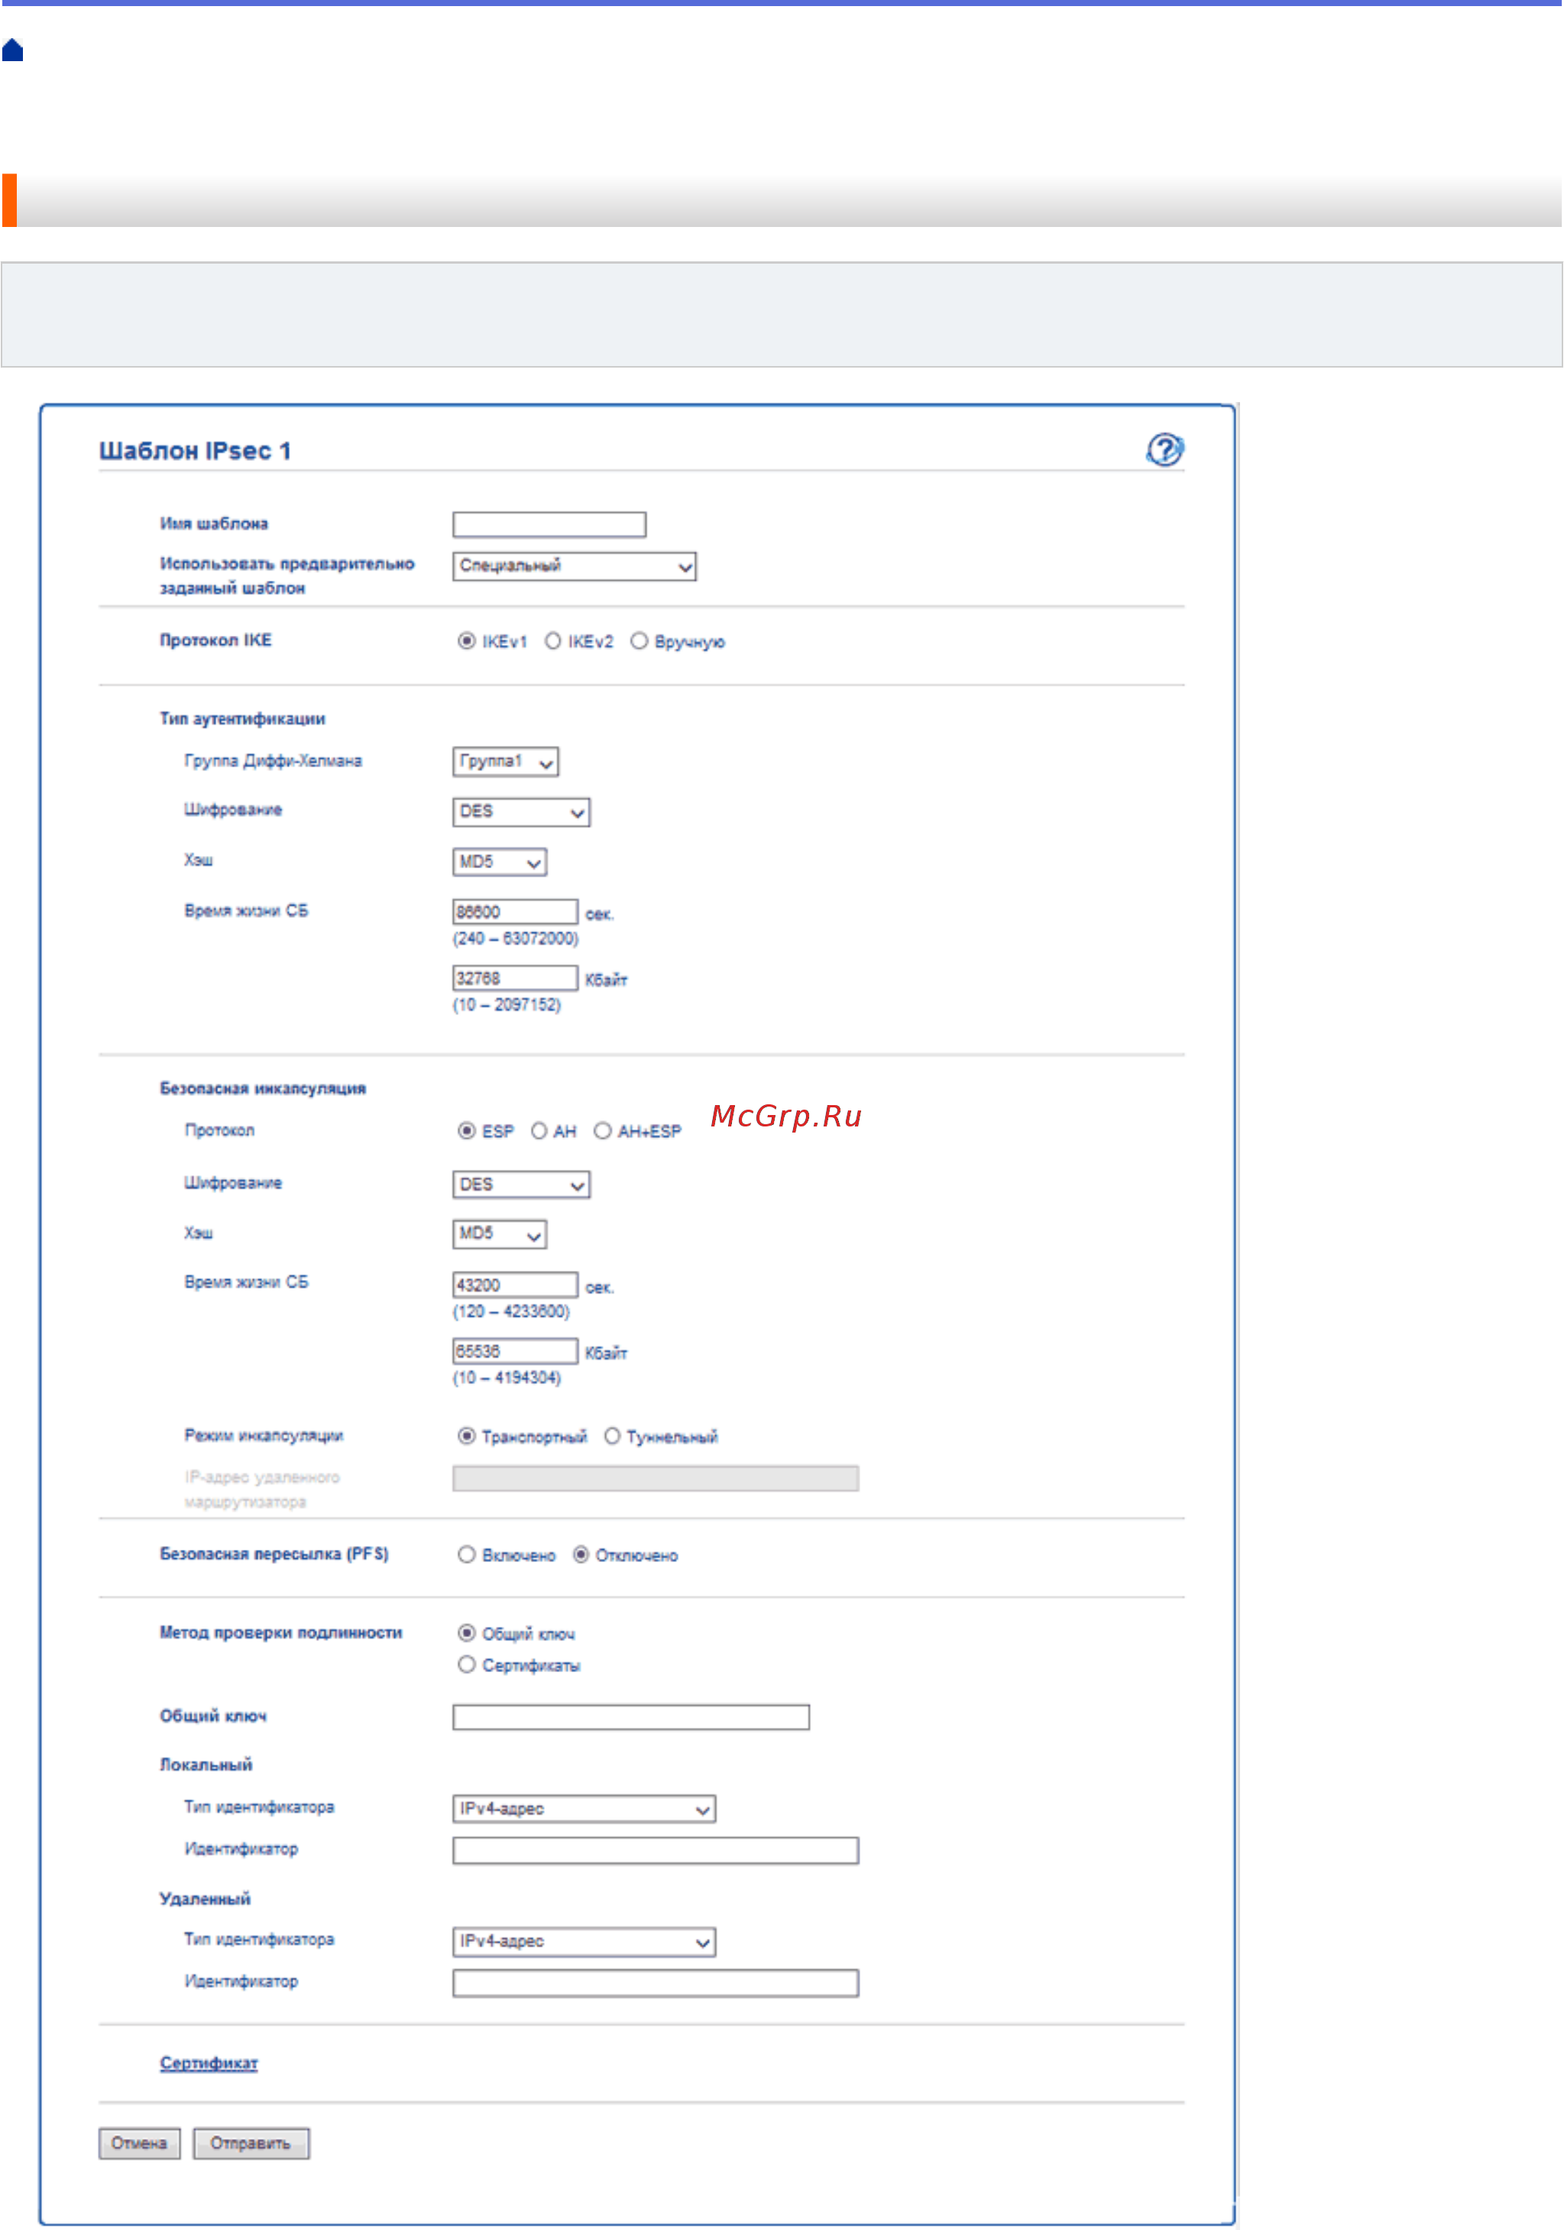Viewport: 1564px width, 2230px height.
Task: Open the remote (Удаленный) Тип идентификатора dropdown
Action: tap(584, 1942)
